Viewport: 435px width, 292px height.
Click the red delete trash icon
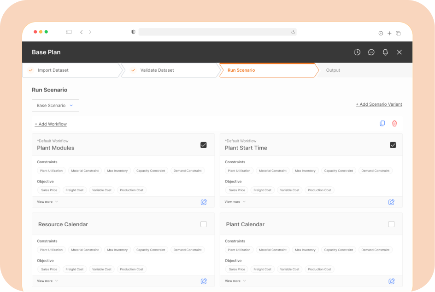394,123
